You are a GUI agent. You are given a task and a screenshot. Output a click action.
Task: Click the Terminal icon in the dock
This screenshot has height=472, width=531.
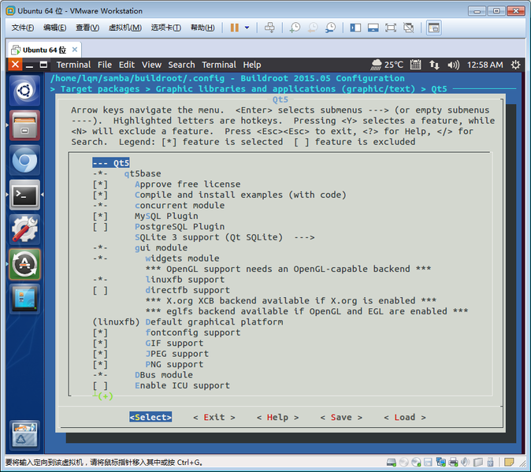tap(24, 195)
